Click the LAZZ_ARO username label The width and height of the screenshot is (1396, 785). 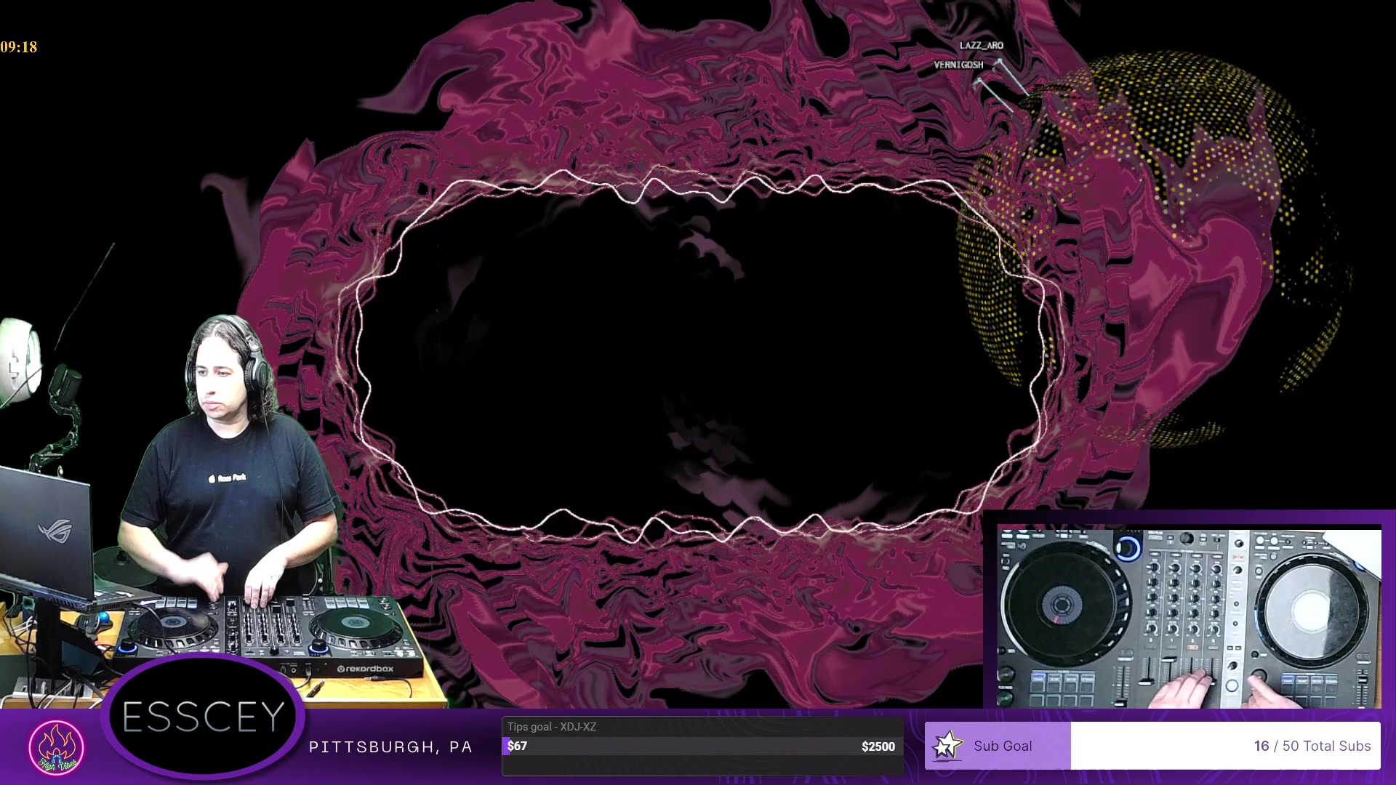981,45
